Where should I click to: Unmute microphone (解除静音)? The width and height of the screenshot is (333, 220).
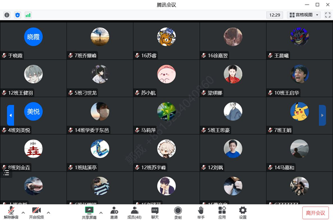(11, 213)
